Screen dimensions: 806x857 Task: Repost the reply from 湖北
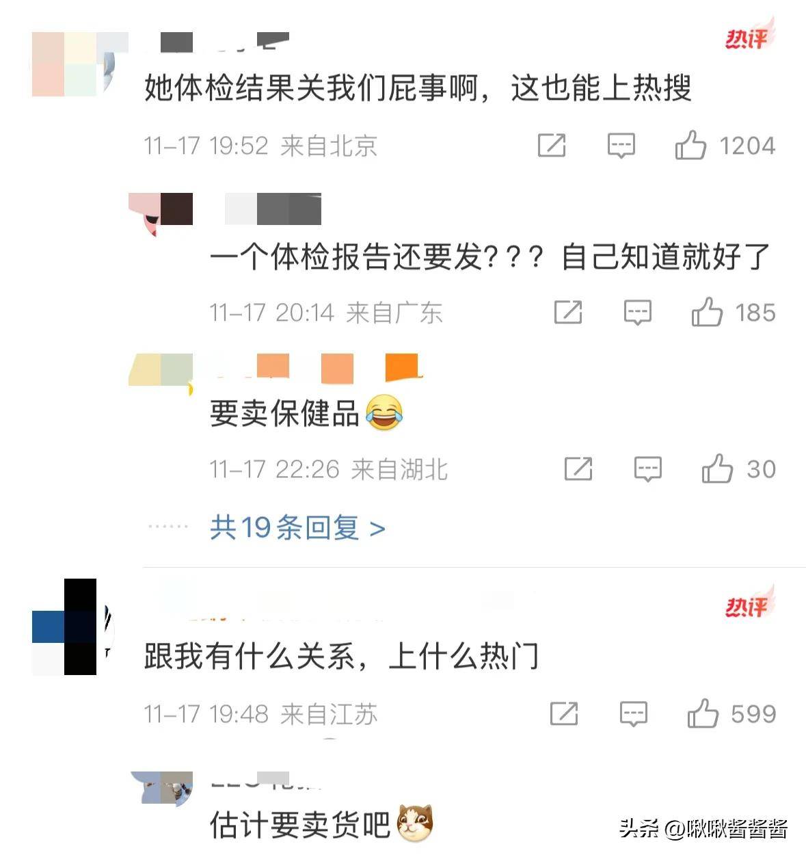[578, 469]
